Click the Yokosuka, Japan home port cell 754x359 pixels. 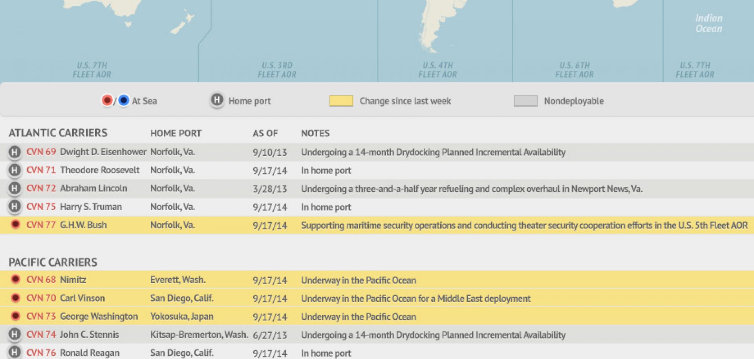182,317
